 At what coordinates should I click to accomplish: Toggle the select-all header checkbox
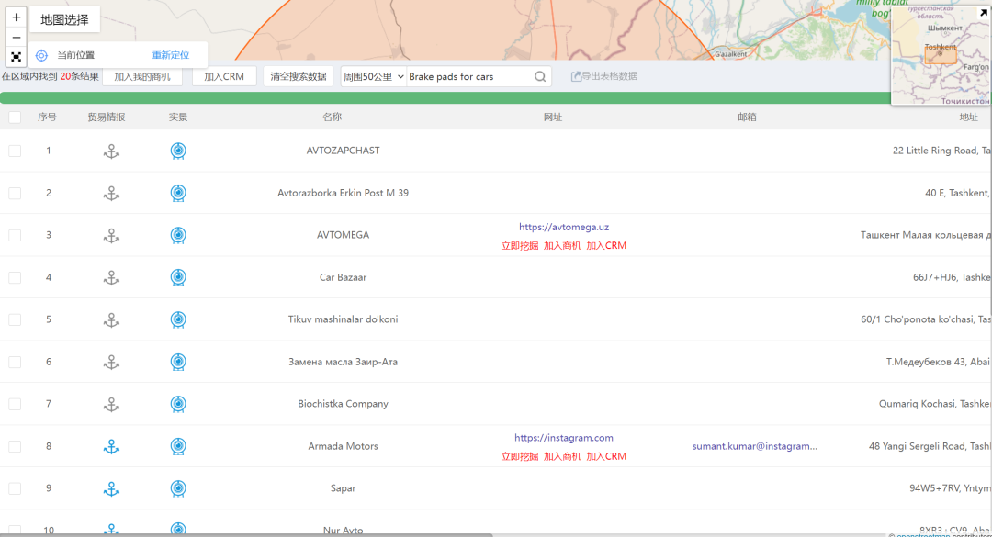coord(15,117)
